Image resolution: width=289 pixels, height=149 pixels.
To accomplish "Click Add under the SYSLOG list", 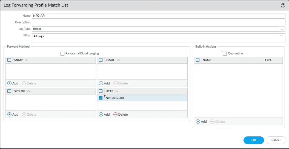I will click(13, 115).
